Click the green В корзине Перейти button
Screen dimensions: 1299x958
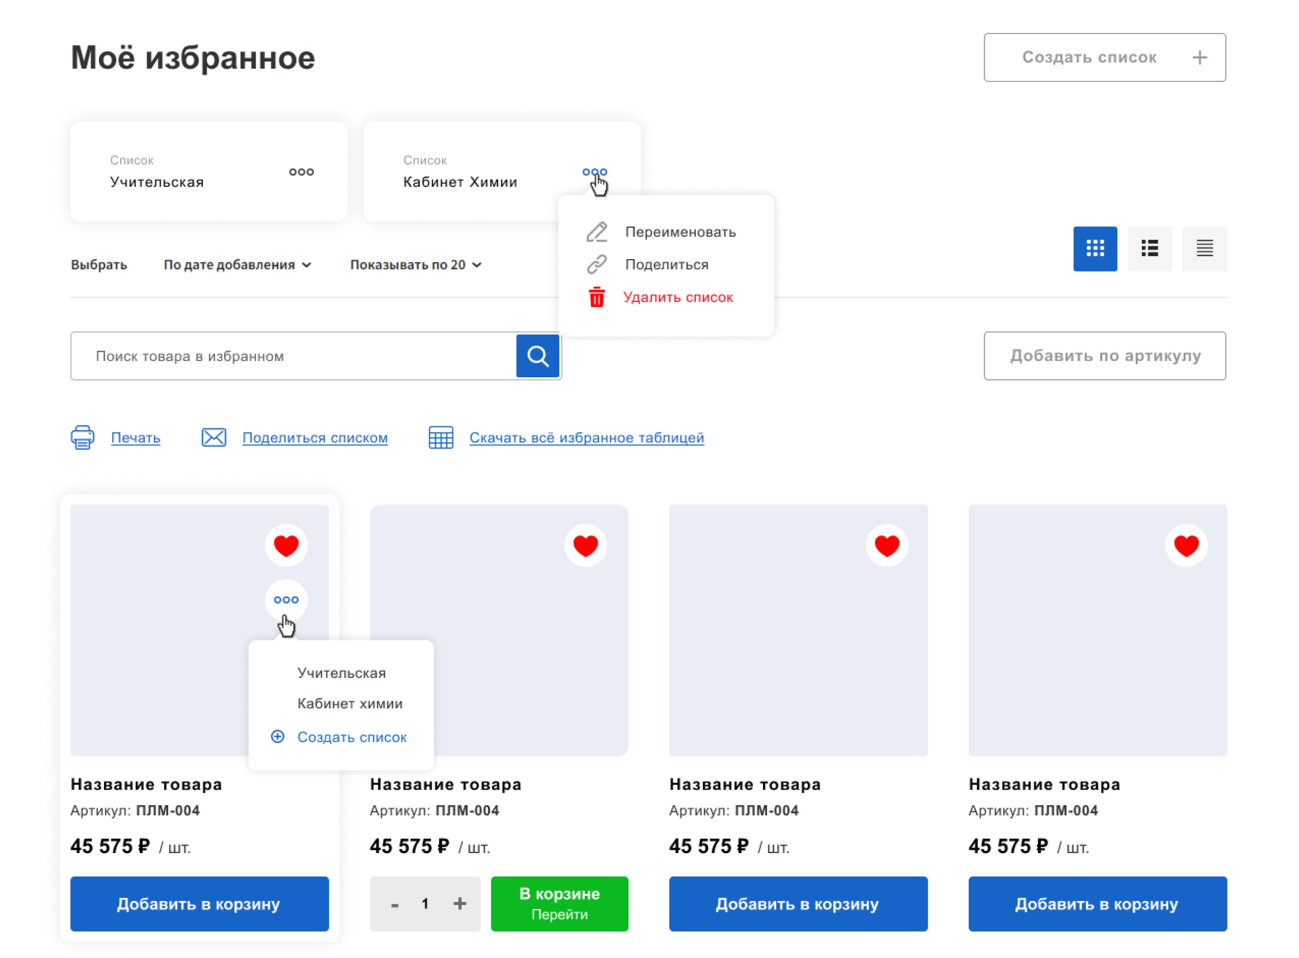(559, 903)
